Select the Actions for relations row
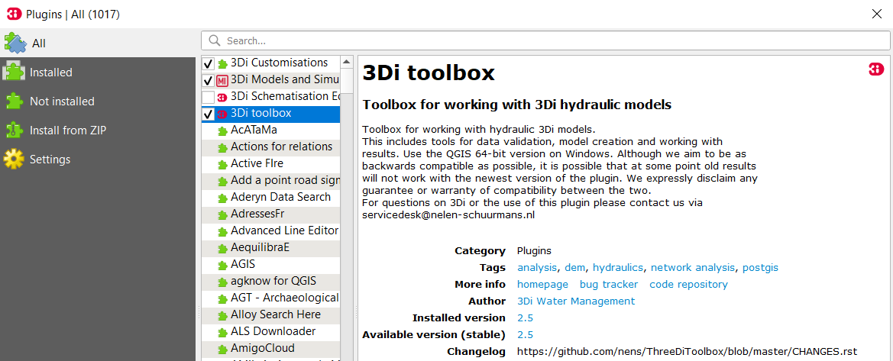This screenshot has height=361, width=893. click(270, 147)
